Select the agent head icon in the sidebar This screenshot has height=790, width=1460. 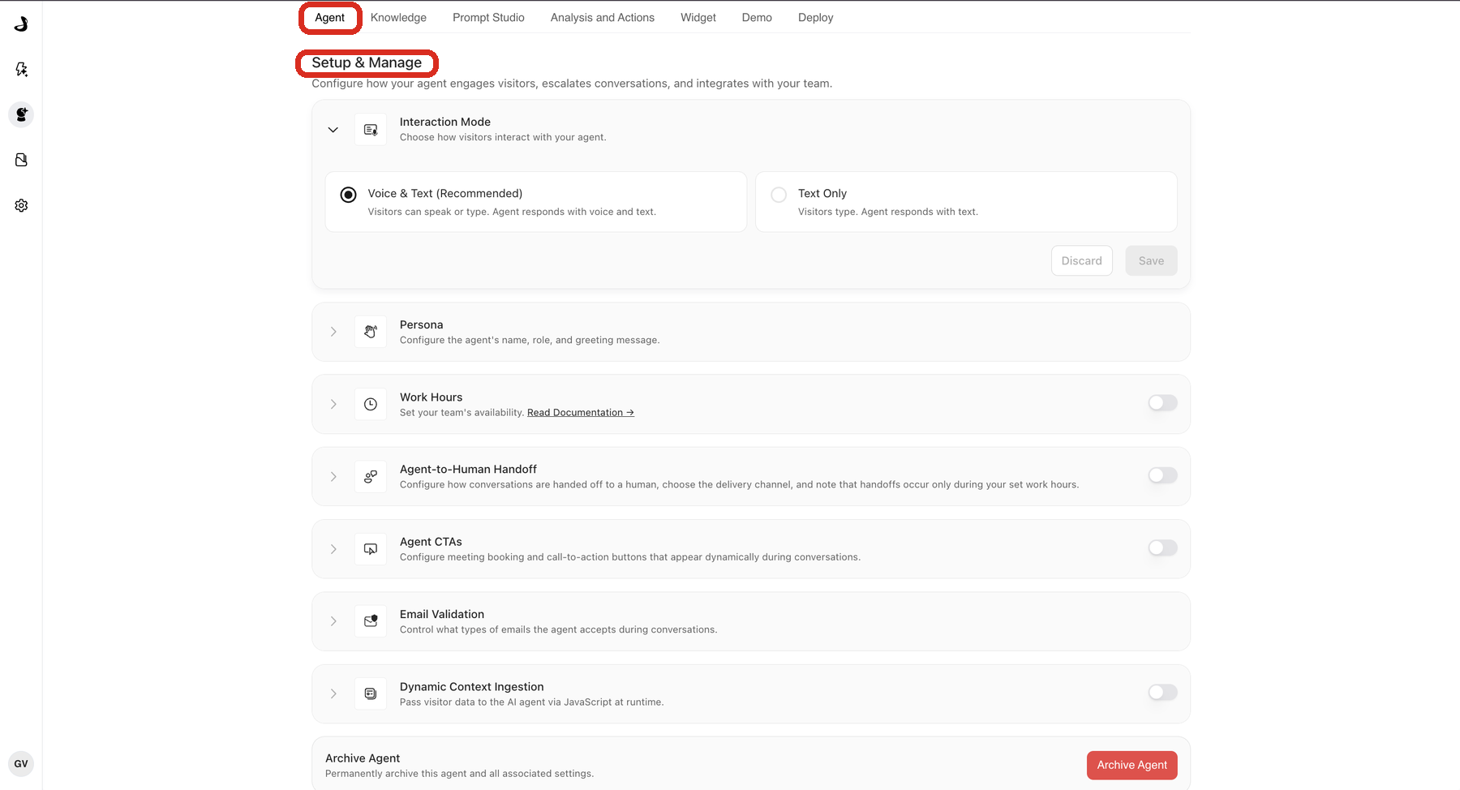pyautogui.click(x=21, y=114)
